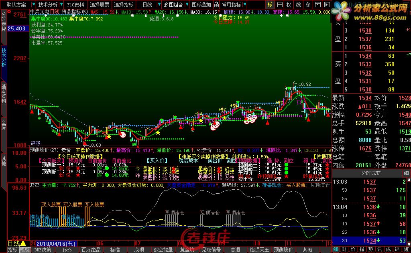Screen dimensions: 411x253
Task: Select the jpzb indicator tab
Action: pyautogui.click(x=67, y=250)
